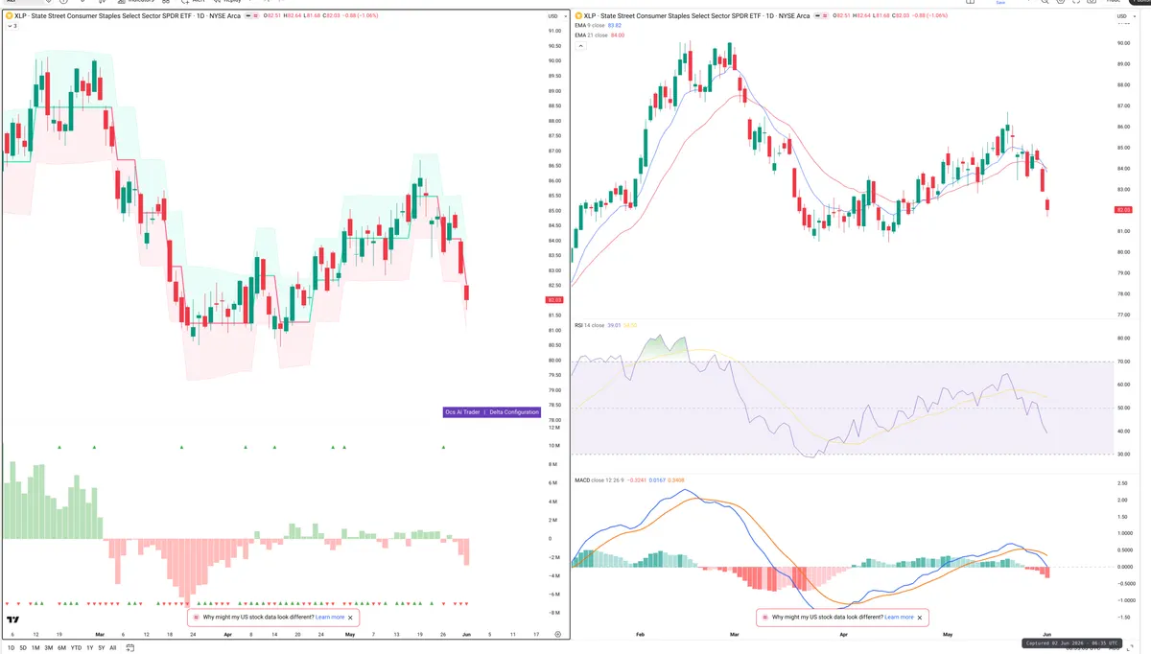Collapse the right chart indicator legend chevron

(579, 45)
